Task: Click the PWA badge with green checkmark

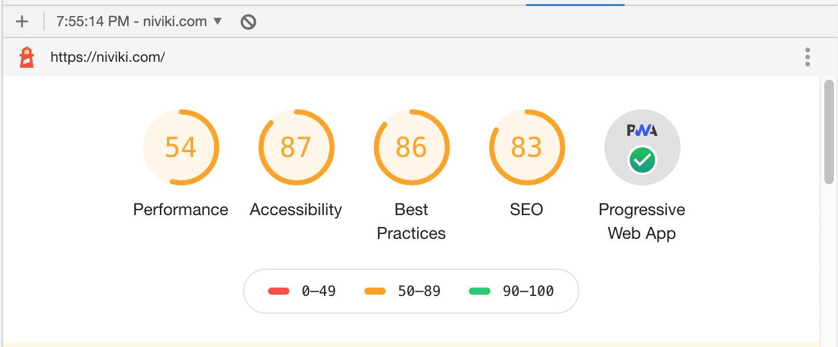Action: pos(642,147)
